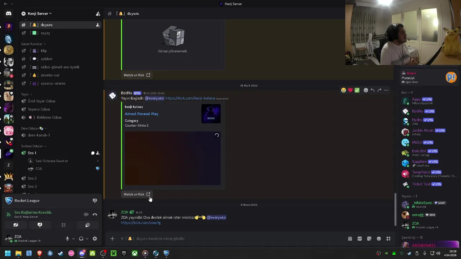Toggle screen sharing in voice panel

point(40,225)
